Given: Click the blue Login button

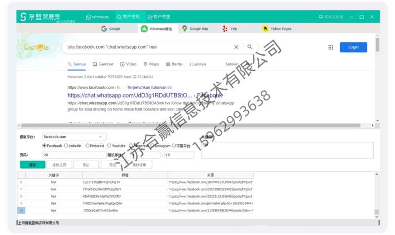Looking at the screenshot, I should [353, 47].
